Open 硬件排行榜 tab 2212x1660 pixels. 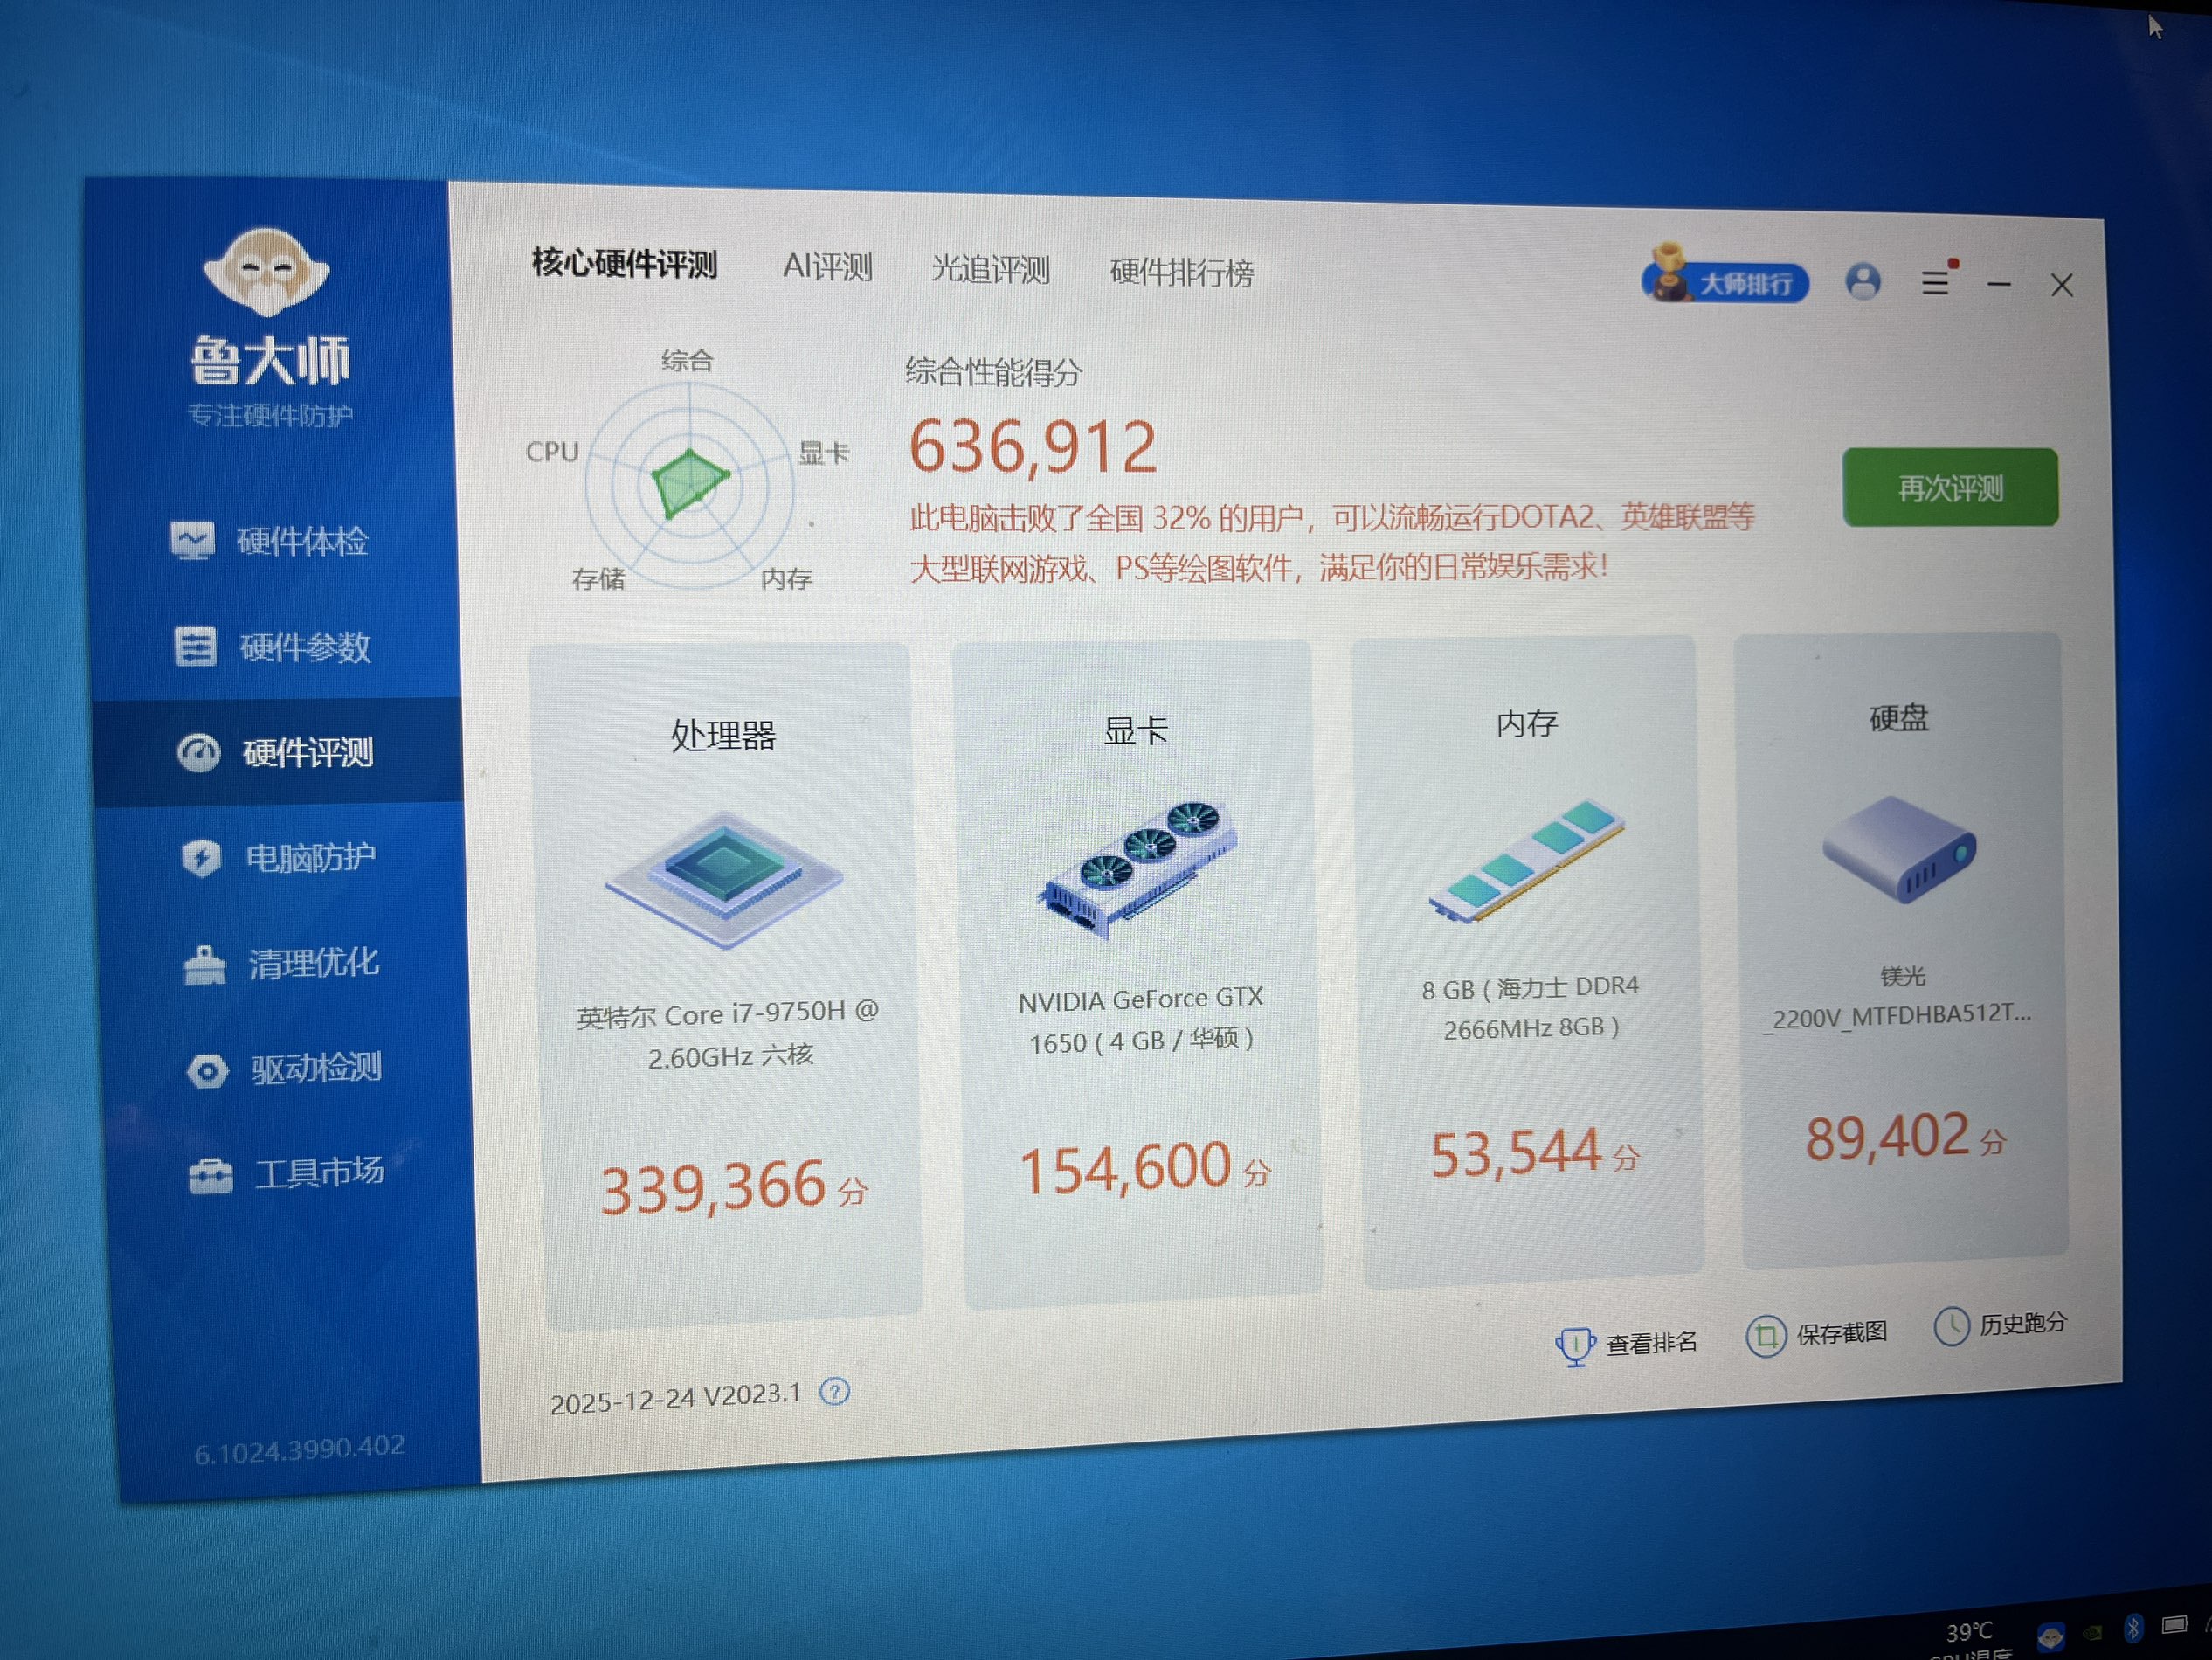click(x=1181, y=272)
